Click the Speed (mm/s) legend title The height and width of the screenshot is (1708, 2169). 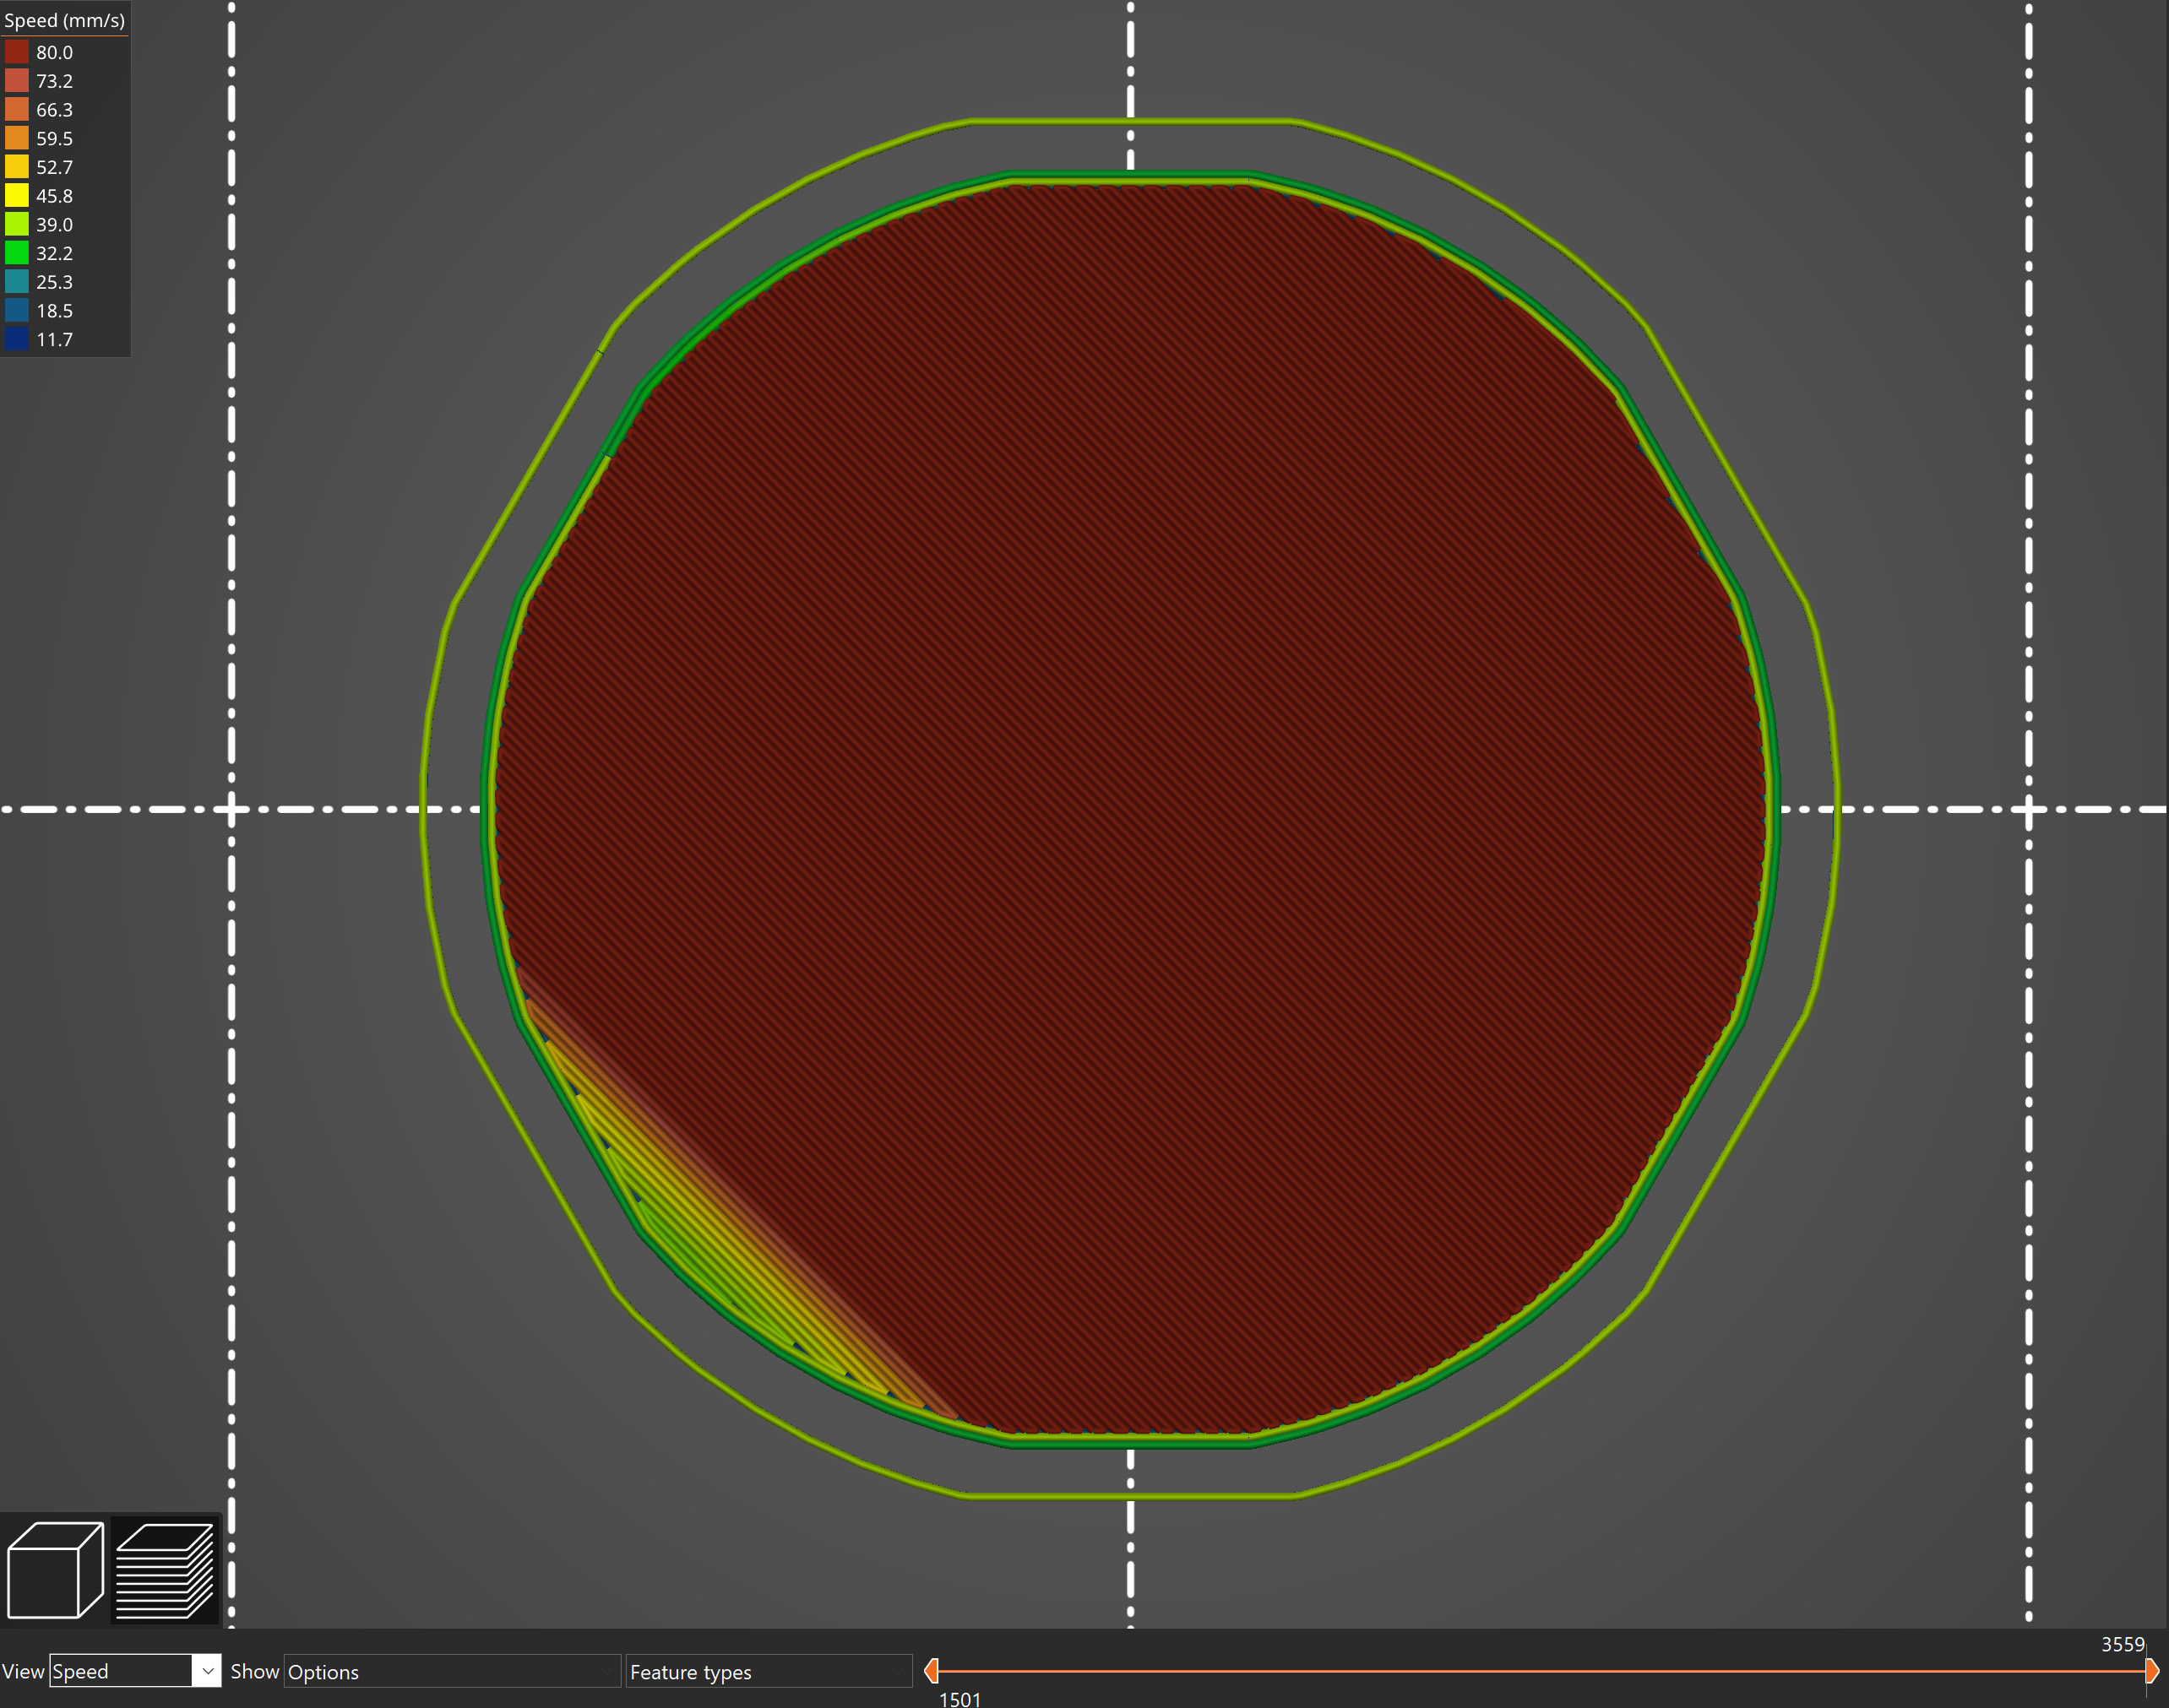(x=64, y=20)
